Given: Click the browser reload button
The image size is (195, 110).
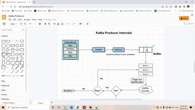Looking at the screenshot, I should click(11, 7).
